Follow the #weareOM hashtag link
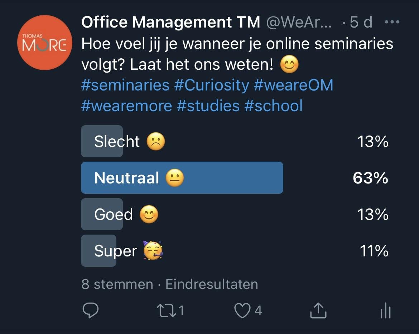 pyautogui.click(x=293, y=85)
